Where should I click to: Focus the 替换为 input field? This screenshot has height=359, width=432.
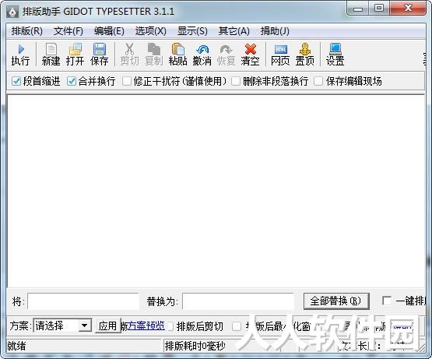coord(238,301)
